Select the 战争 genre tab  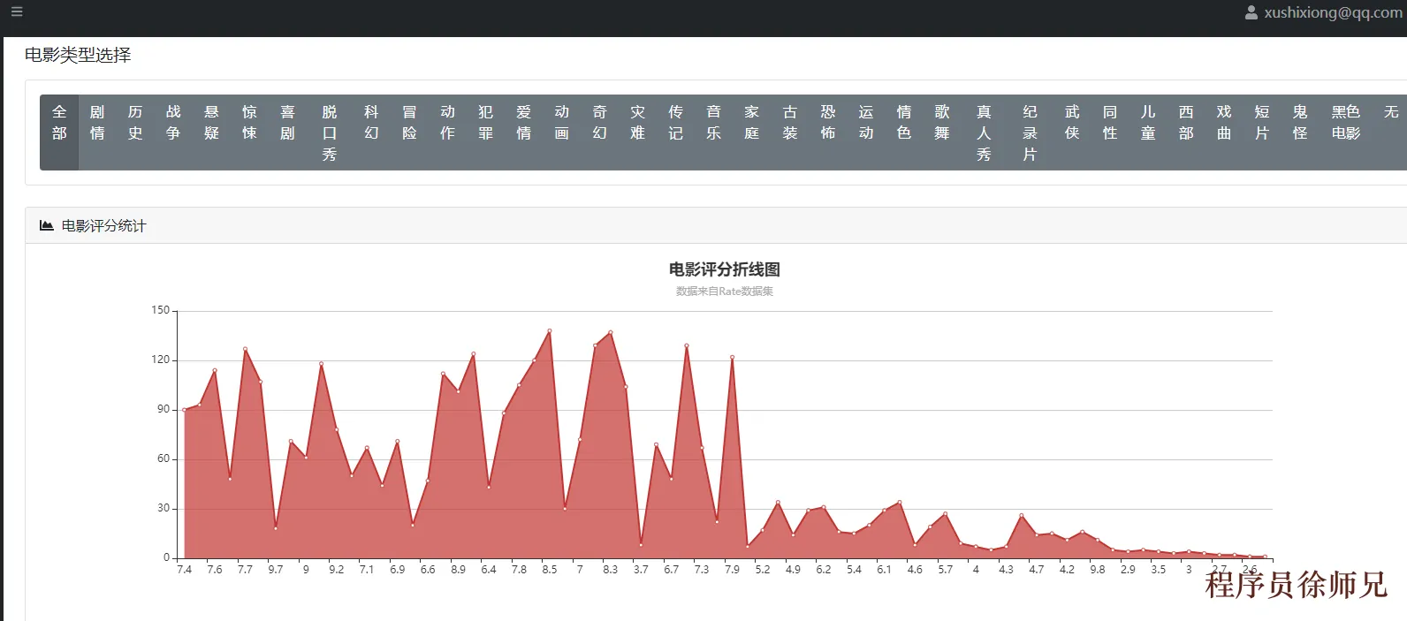[x=173, y=133]
